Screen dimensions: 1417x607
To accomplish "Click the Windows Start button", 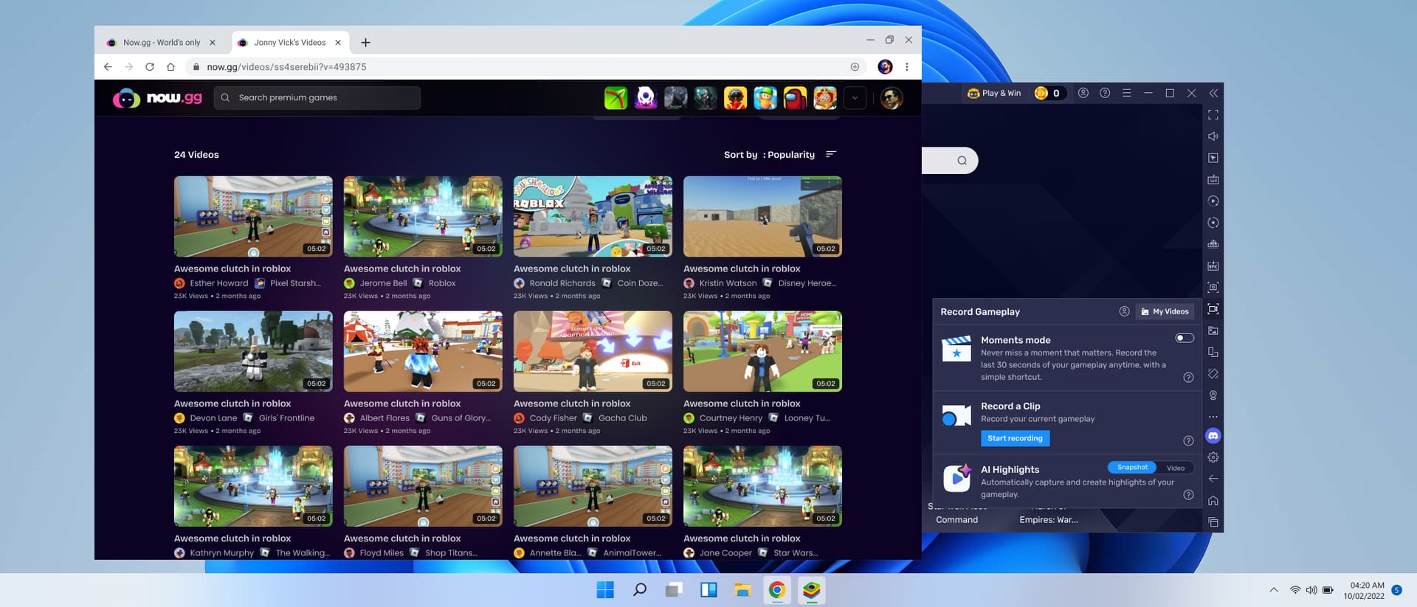I will pos(605,590).
